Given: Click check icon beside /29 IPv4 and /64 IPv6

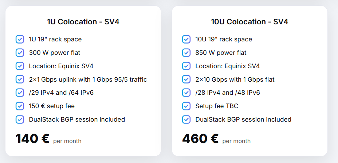Looking at the screenshot, I should pyautogui.click(x=20, y=93).
